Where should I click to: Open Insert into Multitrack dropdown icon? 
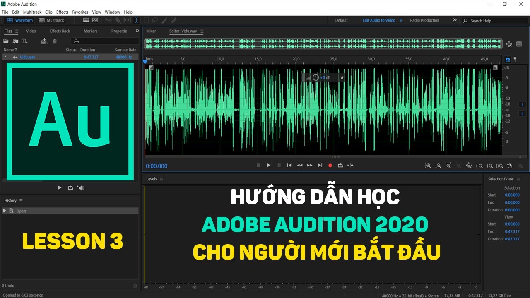coord(45,41)
